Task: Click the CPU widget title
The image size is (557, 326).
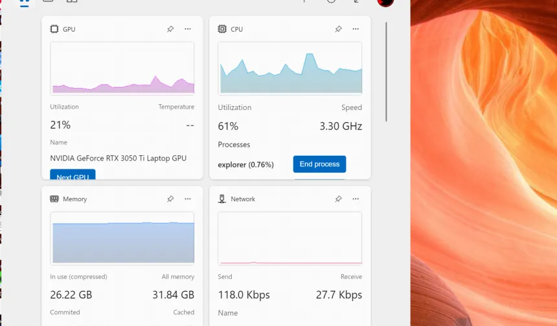Action: [x=236, y=29]
